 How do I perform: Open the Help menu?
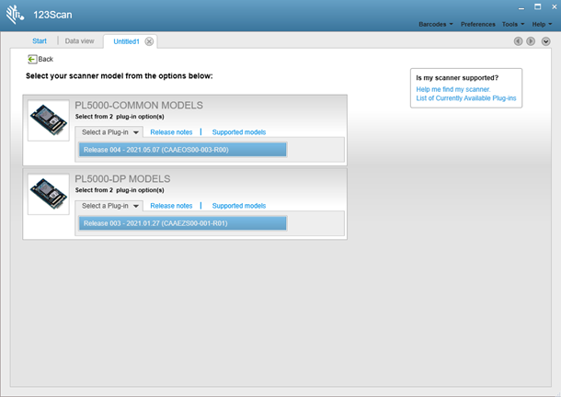coord(542,24)
